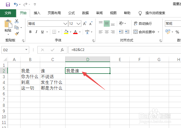181x128 pixels.
Task: Click the Insert Function fx icon
Action: 62,50
